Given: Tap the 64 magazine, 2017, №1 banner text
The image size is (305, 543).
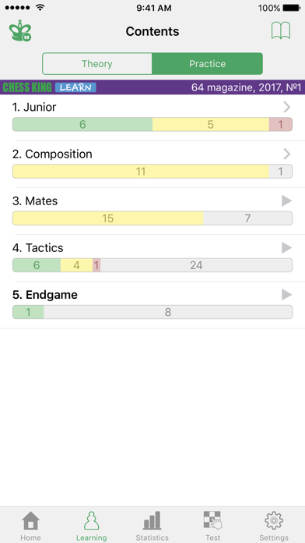Looking at the screenshot, I should tap(247, 87).
